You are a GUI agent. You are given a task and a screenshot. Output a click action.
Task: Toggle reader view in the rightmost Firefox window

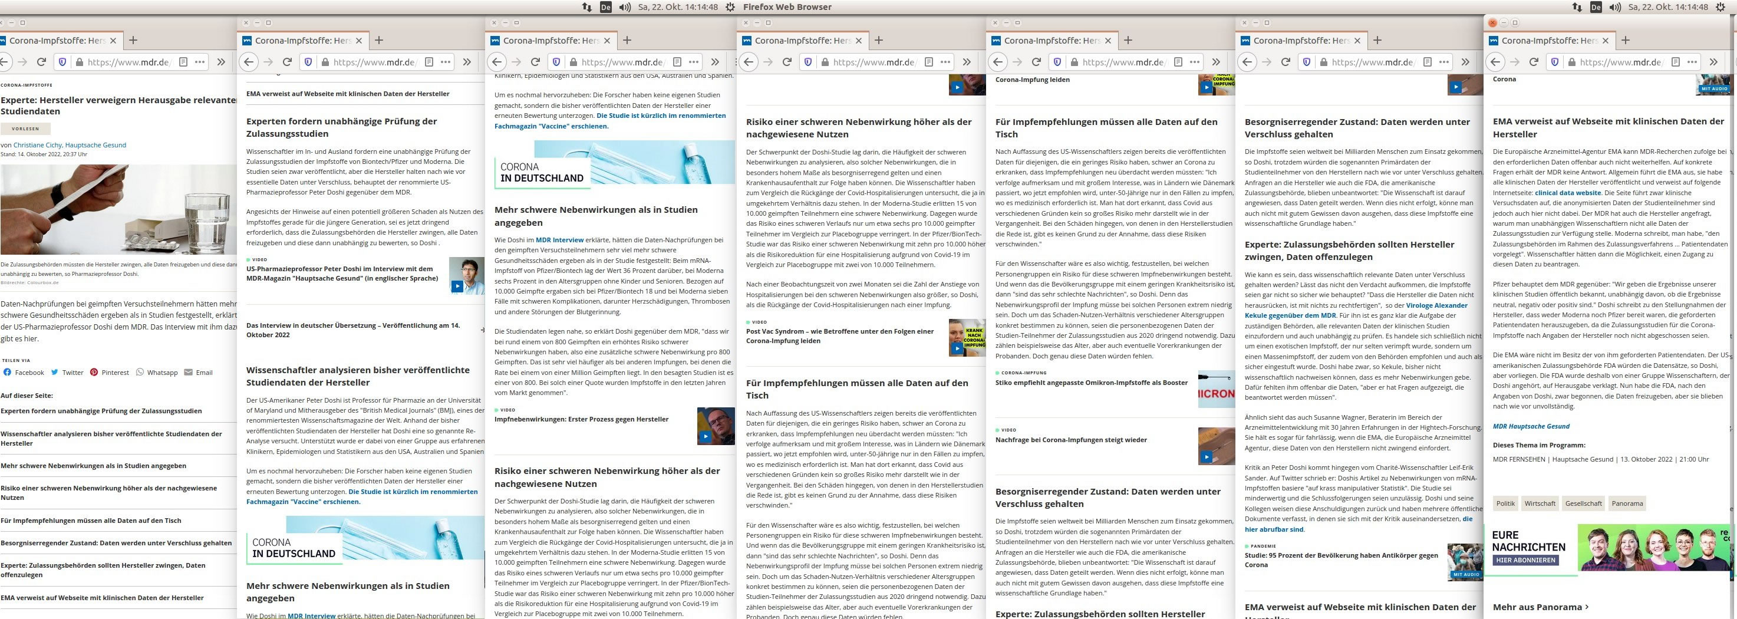point(1676,62)
